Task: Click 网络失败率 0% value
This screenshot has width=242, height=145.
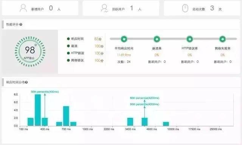Action: 223,55
